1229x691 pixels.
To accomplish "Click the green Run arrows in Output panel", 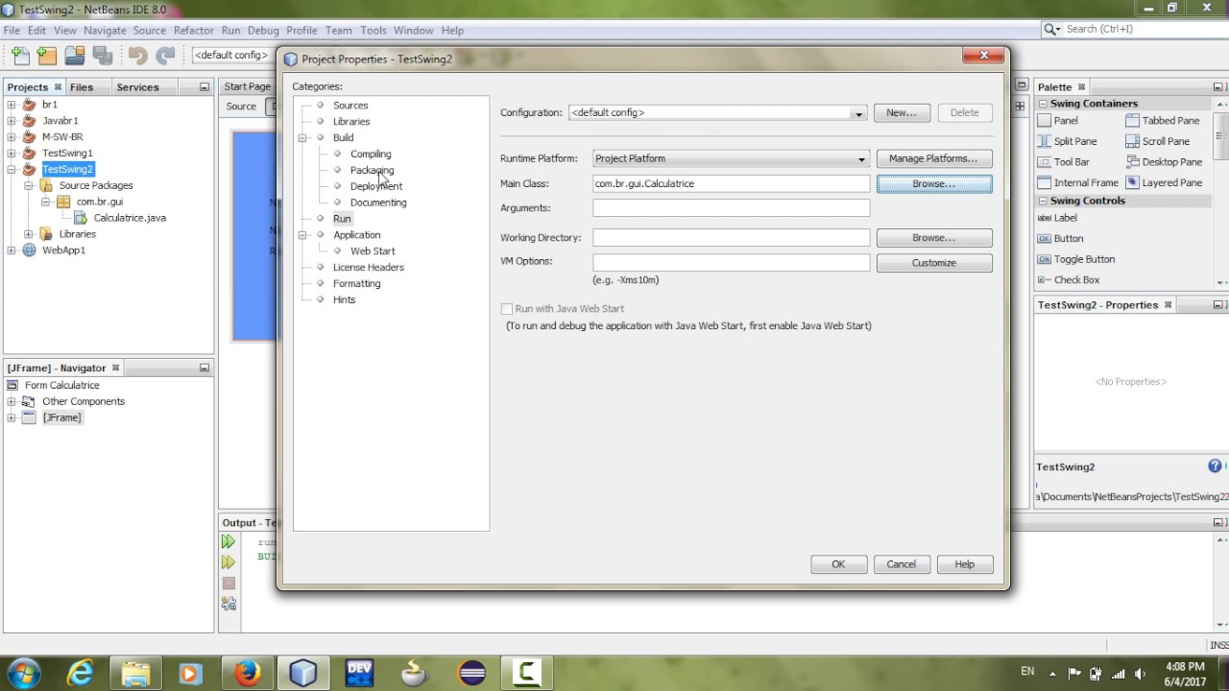I will (x=229, y=542).
